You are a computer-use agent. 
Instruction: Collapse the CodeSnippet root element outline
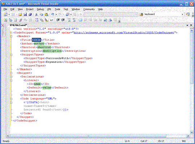click(x=11, y=33)
